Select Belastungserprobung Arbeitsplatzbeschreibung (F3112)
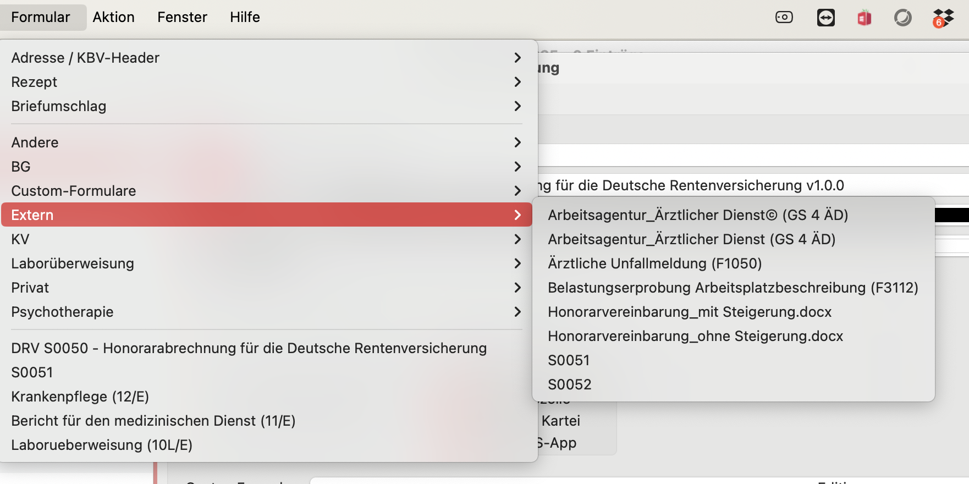 pyautogui.click(x=734, y=288)
